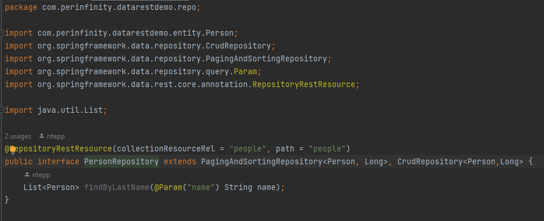Click person icon above the findByLastName method
This screenshot has width=544, height=221.
(x=27, y=174)
